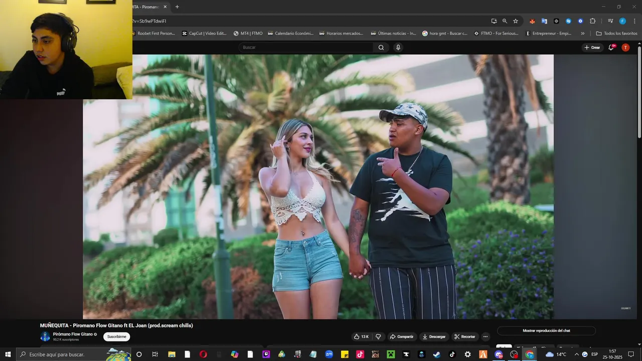Open a new browser tab
Screen dimensions: 642x361
coord(177,7)
